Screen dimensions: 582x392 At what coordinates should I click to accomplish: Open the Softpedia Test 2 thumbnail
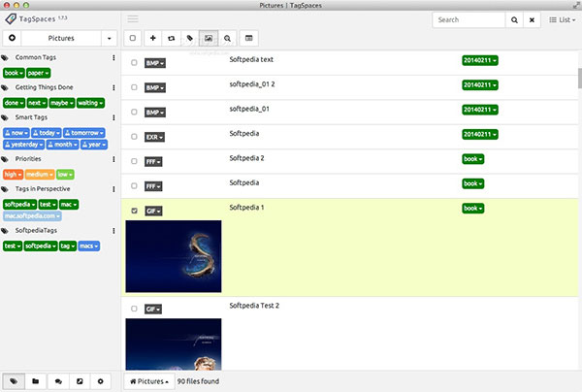click(174, 344)
